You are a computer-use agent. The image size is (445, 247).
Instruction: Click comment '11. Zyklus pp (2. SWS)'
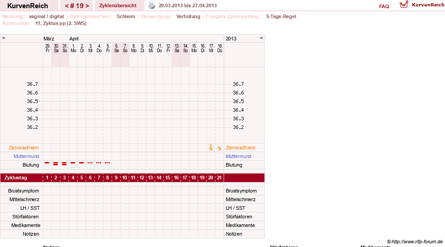(x=61, y=23)
